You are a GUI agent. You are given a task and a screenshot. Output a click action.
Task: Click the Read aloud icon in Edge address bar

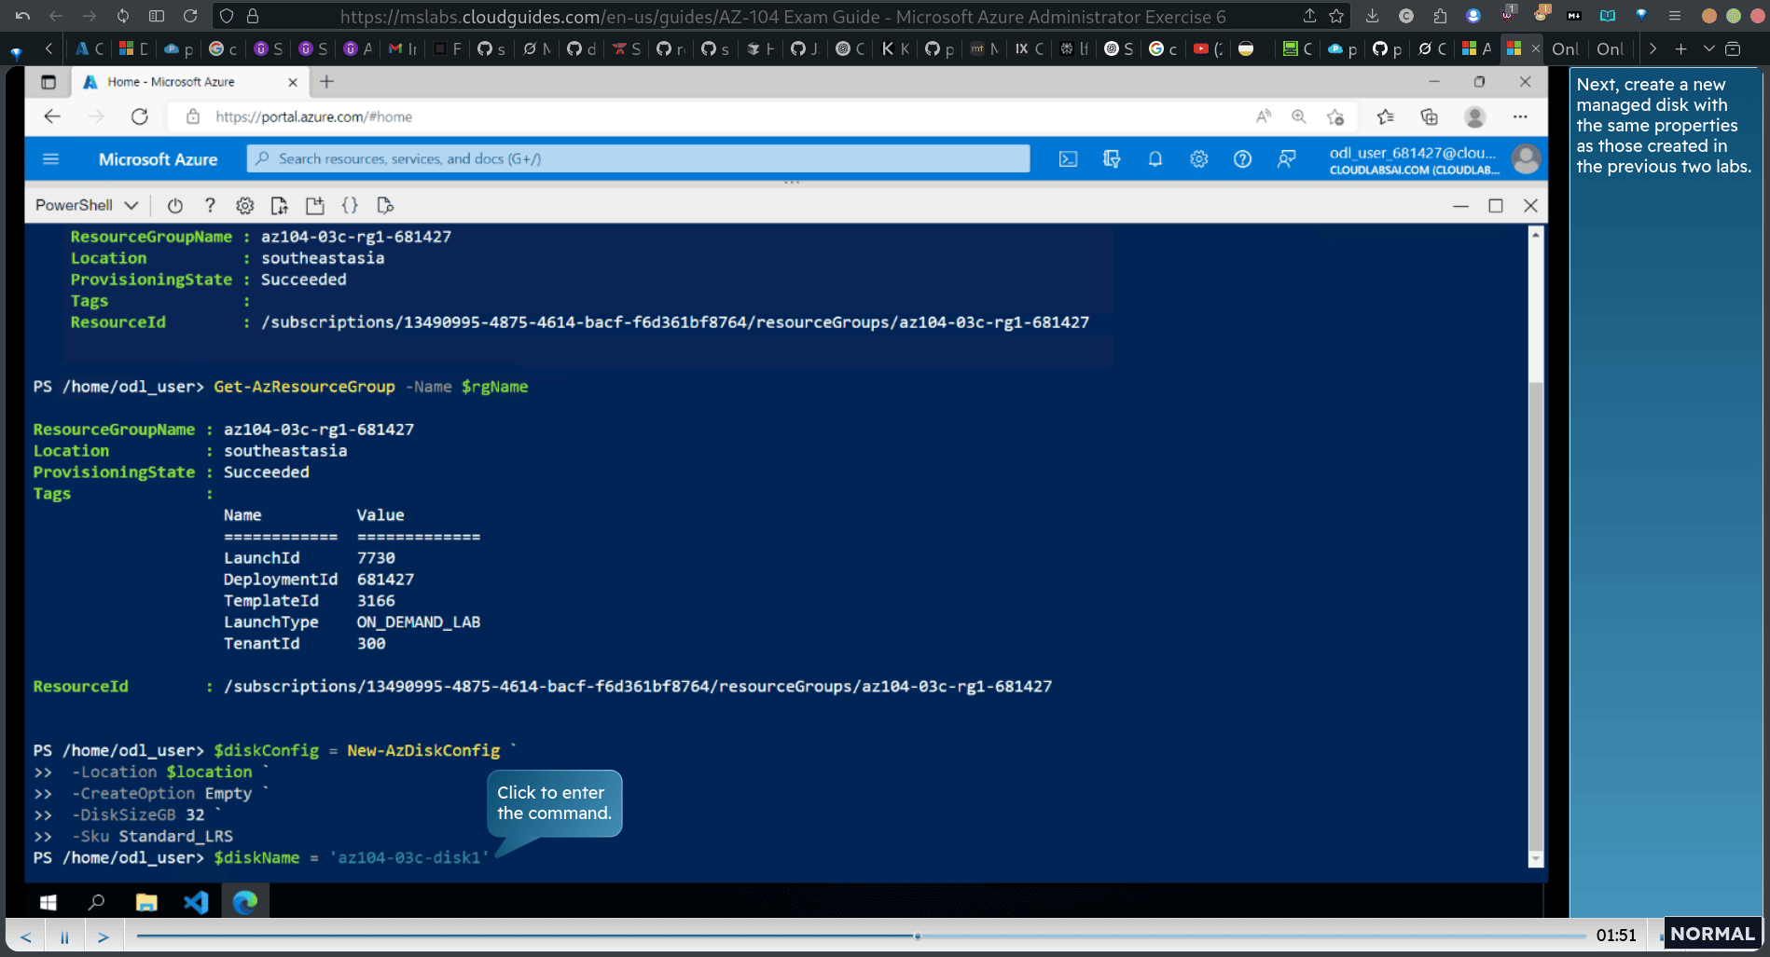point(1263,116)
